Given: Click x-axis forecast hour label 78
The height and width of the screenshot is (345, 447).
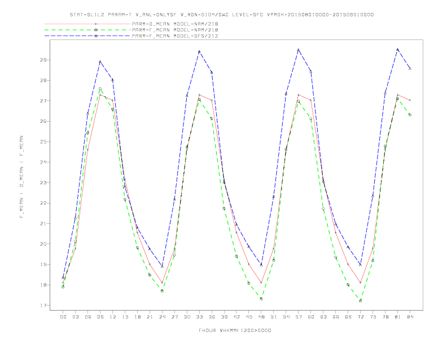Looking at the screenshot, I should [385, 317].
